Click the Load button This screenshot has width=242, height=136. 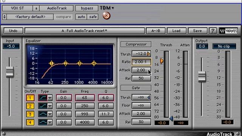point(177,31)
